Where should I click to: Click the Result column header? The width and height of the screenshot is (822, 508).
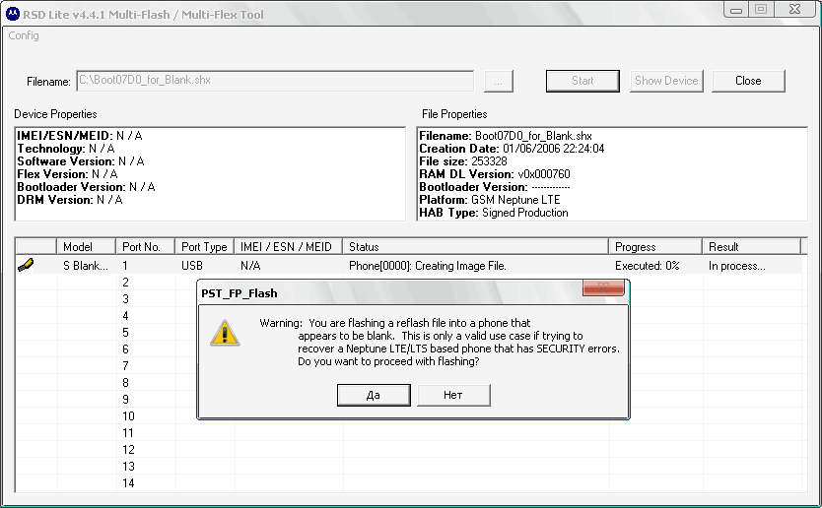[752, 247]
